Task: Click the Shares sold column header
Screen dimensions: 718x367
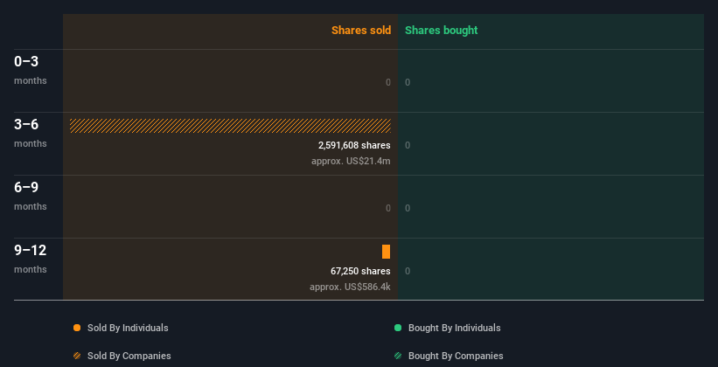Action: [x=361, y=31]
